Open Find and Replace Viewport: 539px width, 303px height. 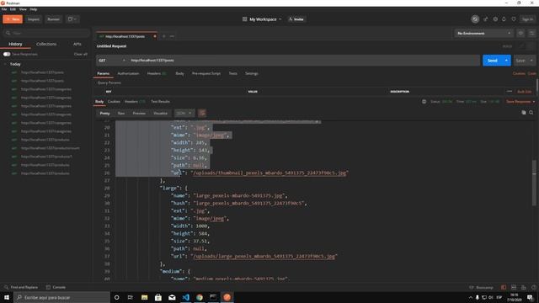click(21, 287)
